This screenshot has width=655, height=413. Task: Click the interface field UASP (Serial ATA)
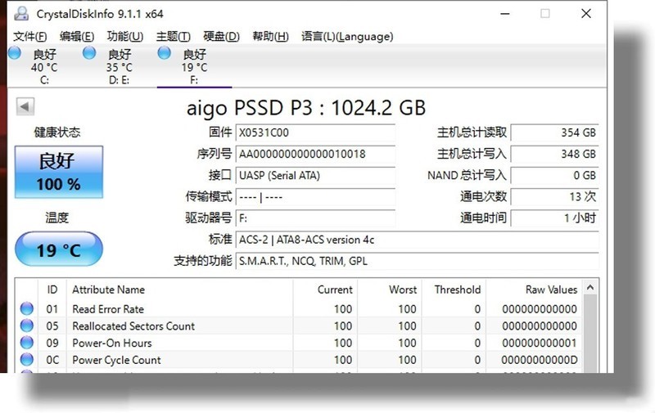pos(315,176)
